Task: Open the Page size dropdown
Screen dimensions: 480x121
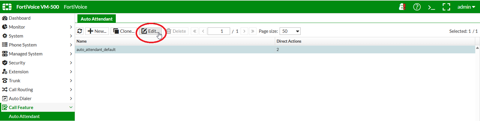Action: [x=290, y=31]
